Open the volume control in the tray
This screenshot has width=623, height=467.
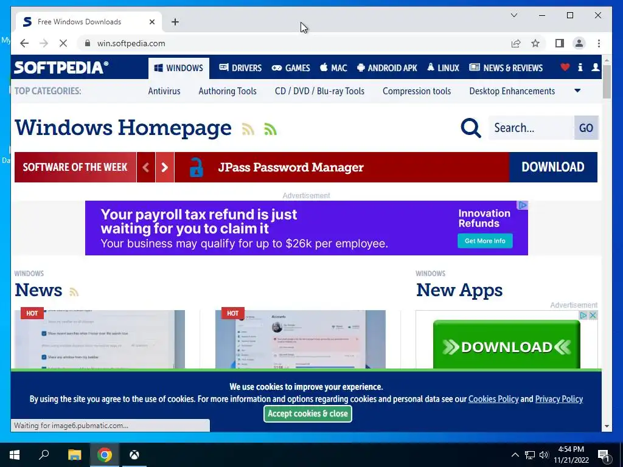[x=544, y=455]
